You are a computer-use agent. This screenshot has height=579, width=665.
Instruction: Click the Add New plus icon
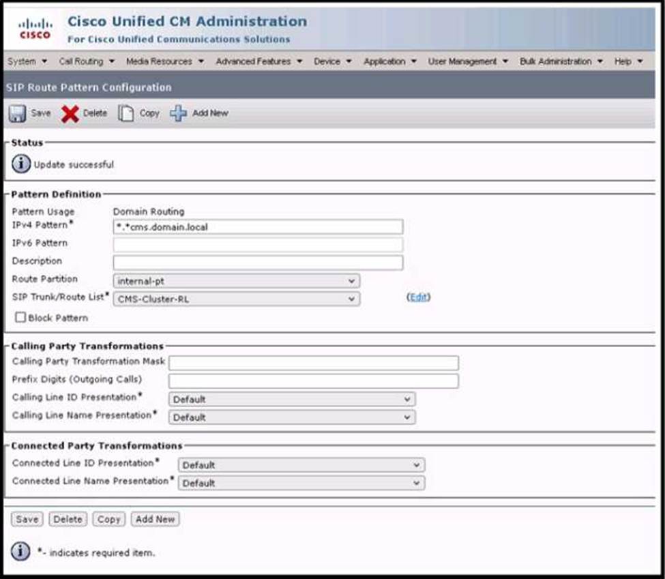[x=178, y=113]
